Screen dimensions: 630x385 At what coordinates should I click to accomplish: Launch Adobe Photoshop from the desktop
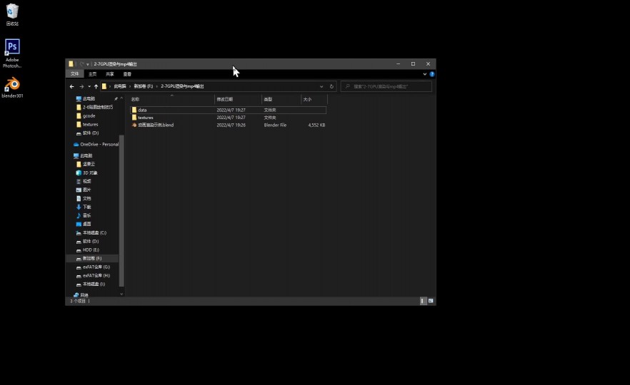(12, 53)
